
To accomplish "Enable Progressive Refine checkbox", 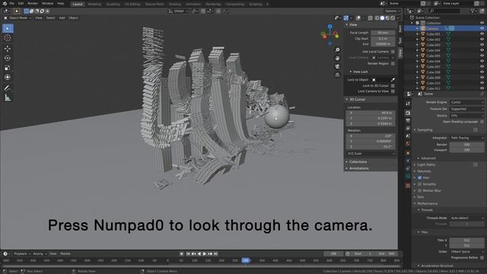I will point(482,257).
